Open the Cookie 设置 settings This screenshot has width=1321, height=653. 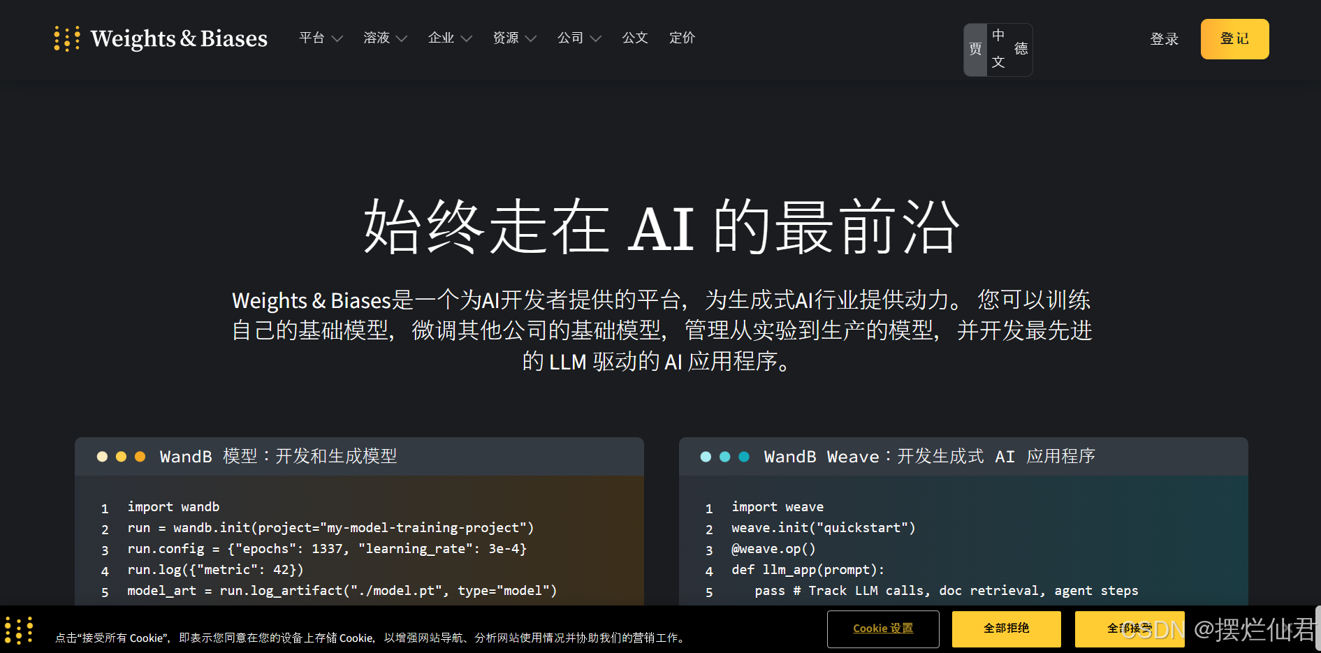[883, 629]
